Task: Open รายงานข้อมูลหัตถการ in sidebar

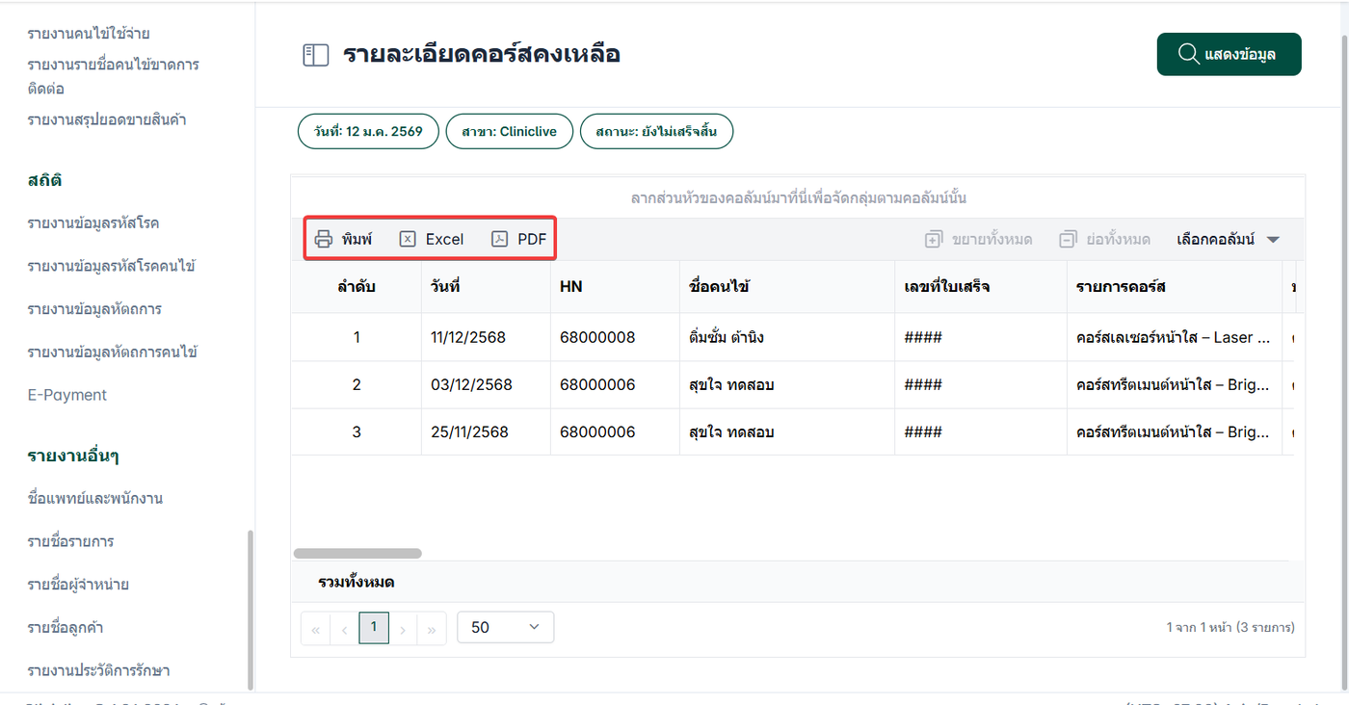Action: pos(94,309)
